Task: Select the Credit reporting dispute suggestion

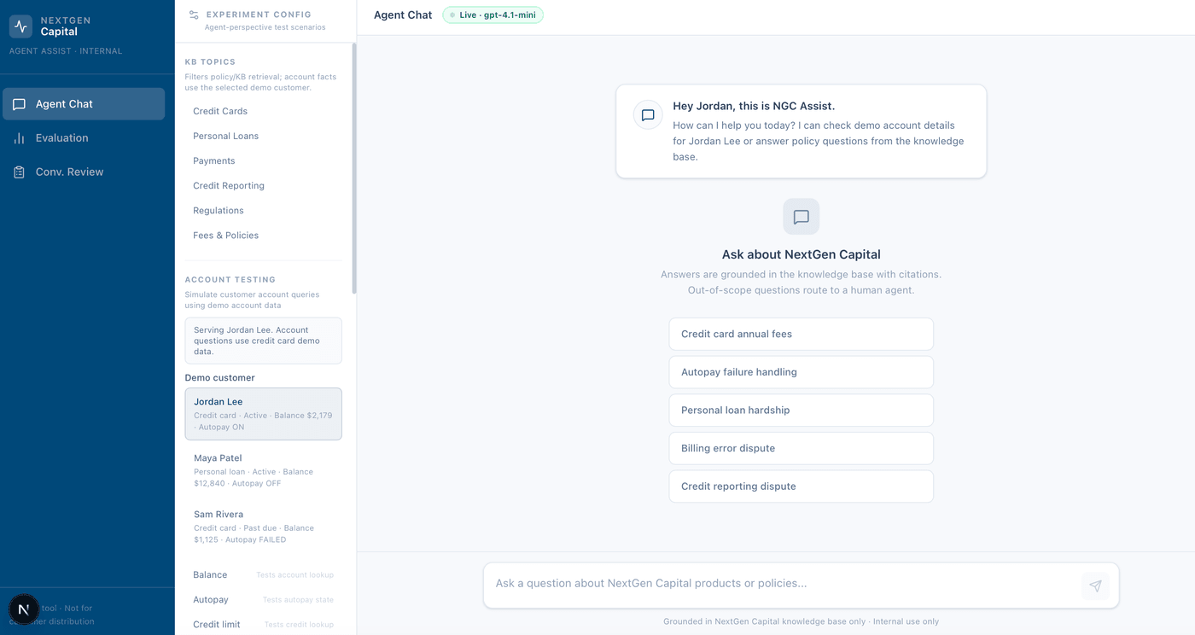Action: [x=801, y=486]
